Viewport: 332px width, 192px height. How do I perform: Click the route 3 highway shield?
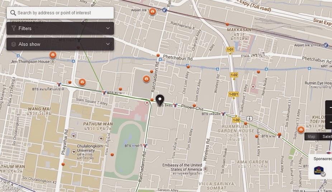click(x=250, y=119)
